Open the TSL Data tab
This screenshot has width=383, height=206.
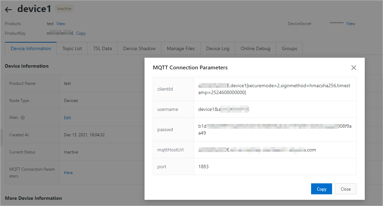pyautogui.click(x=102, y=48)
